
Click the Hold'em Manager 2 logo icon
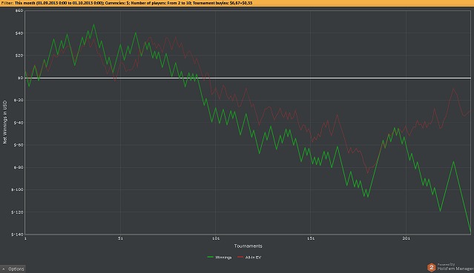click(x=431, y=267)
